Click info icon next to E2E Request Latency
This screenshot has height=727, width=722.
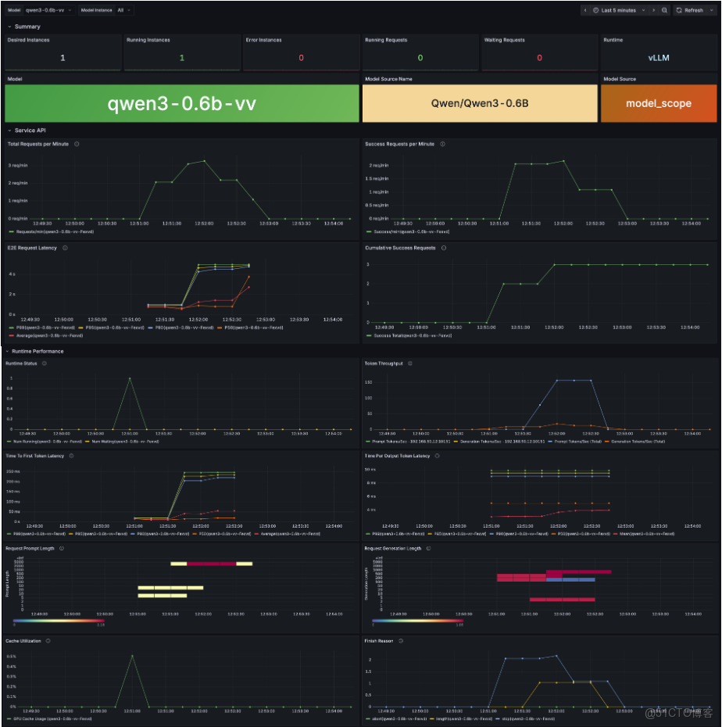click(65, 248)
